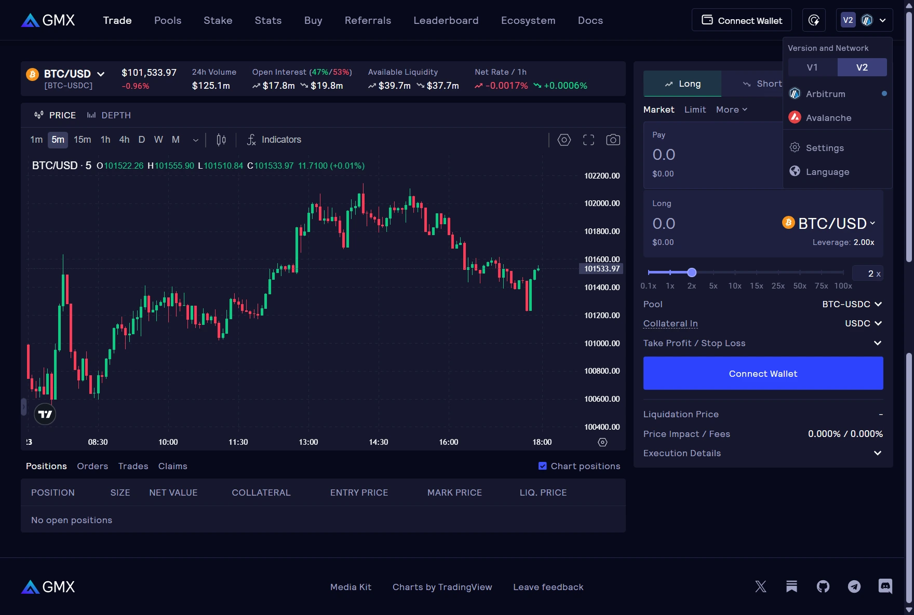Switch to the Claims tab
The width and height of the screenshot is (914, 615).
[173, 466]
